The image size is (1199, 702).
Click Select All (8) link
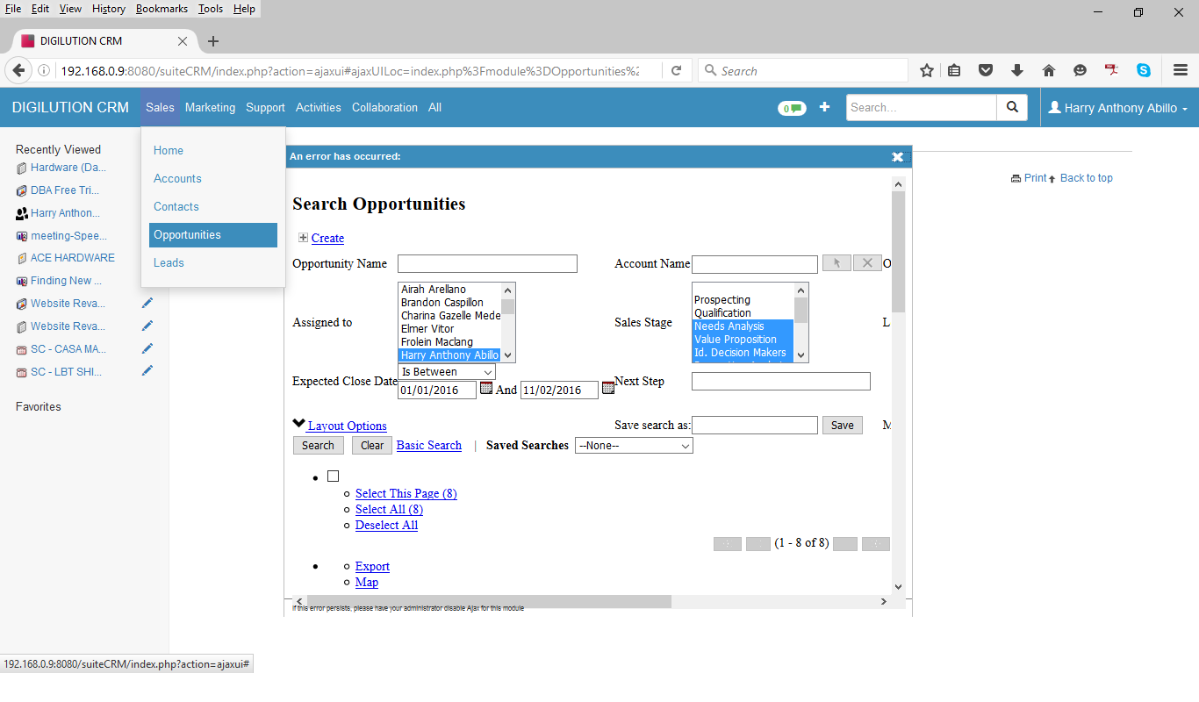(390, 509)
